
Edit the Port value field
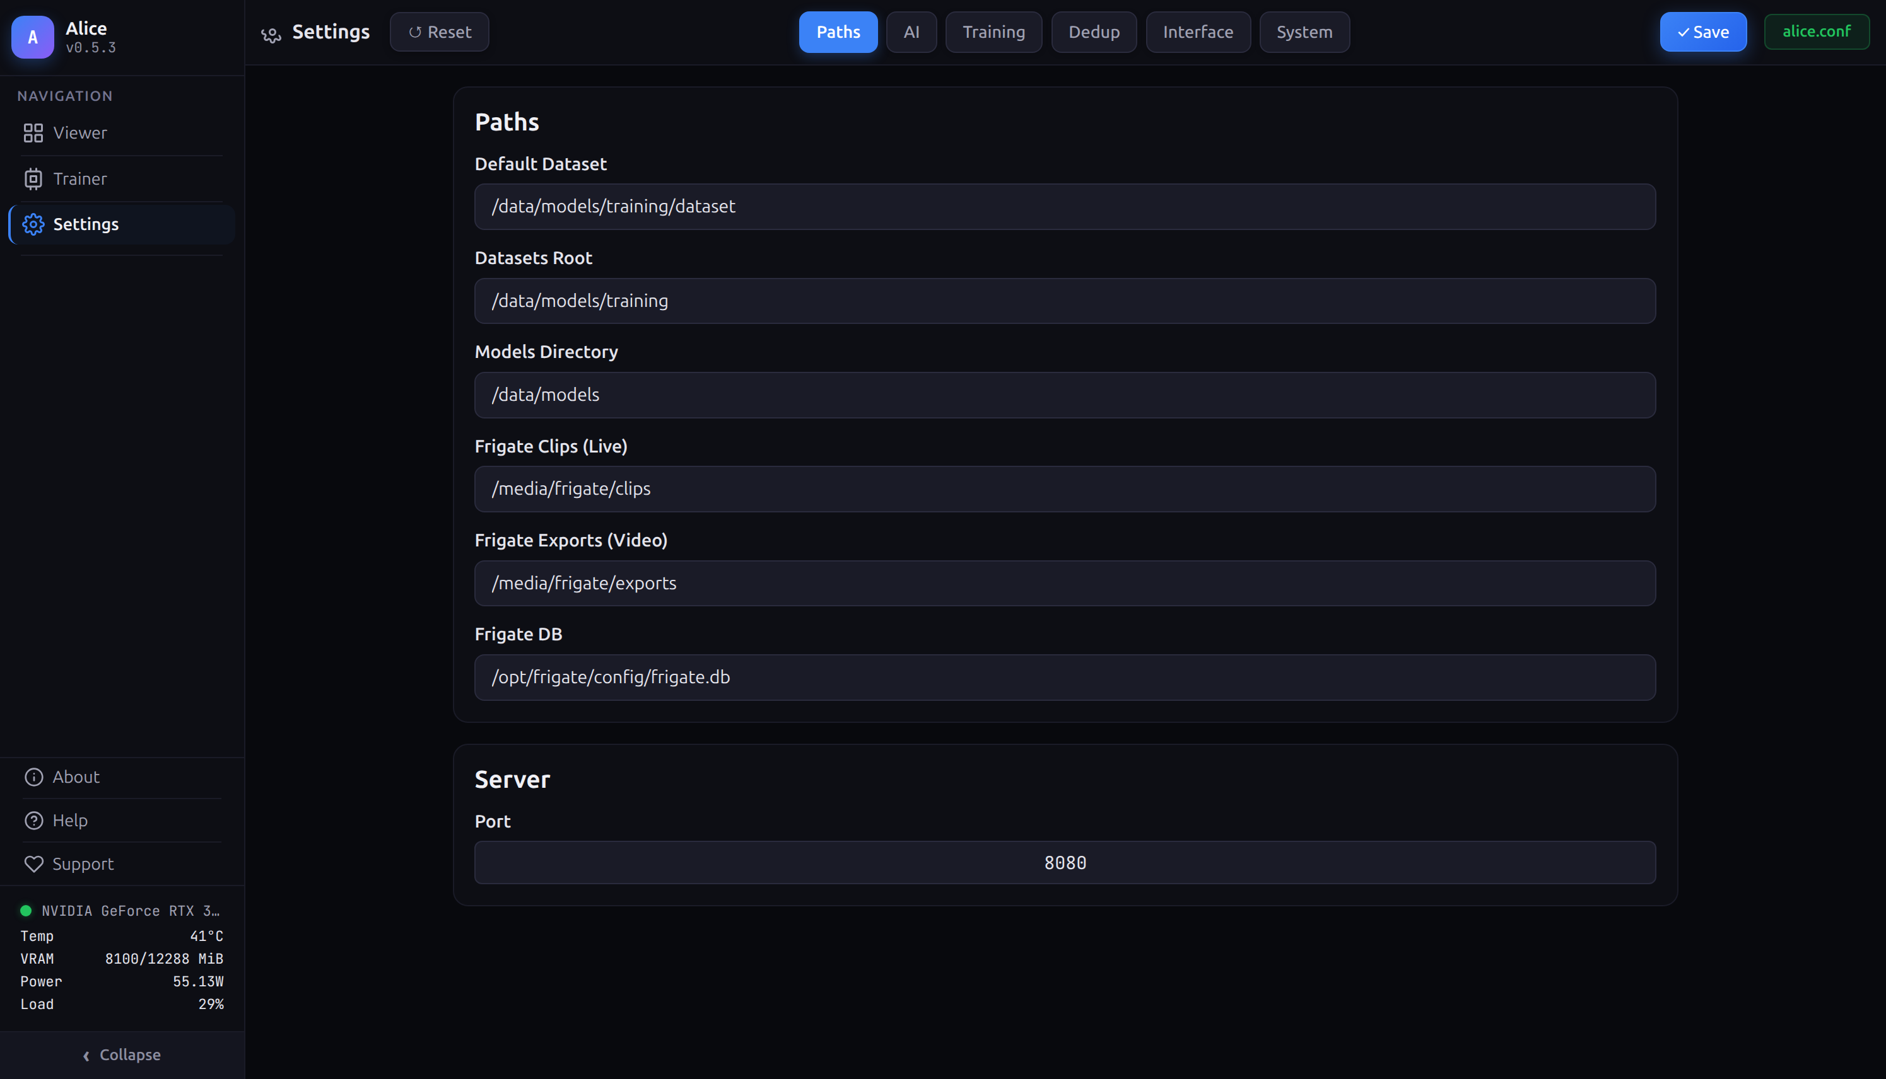1065,862
